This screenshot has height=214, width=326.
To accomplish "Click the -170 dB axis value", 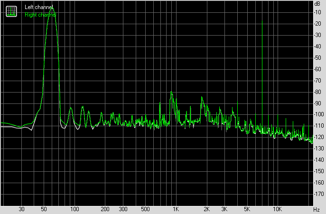I will (x=318, y=194).
